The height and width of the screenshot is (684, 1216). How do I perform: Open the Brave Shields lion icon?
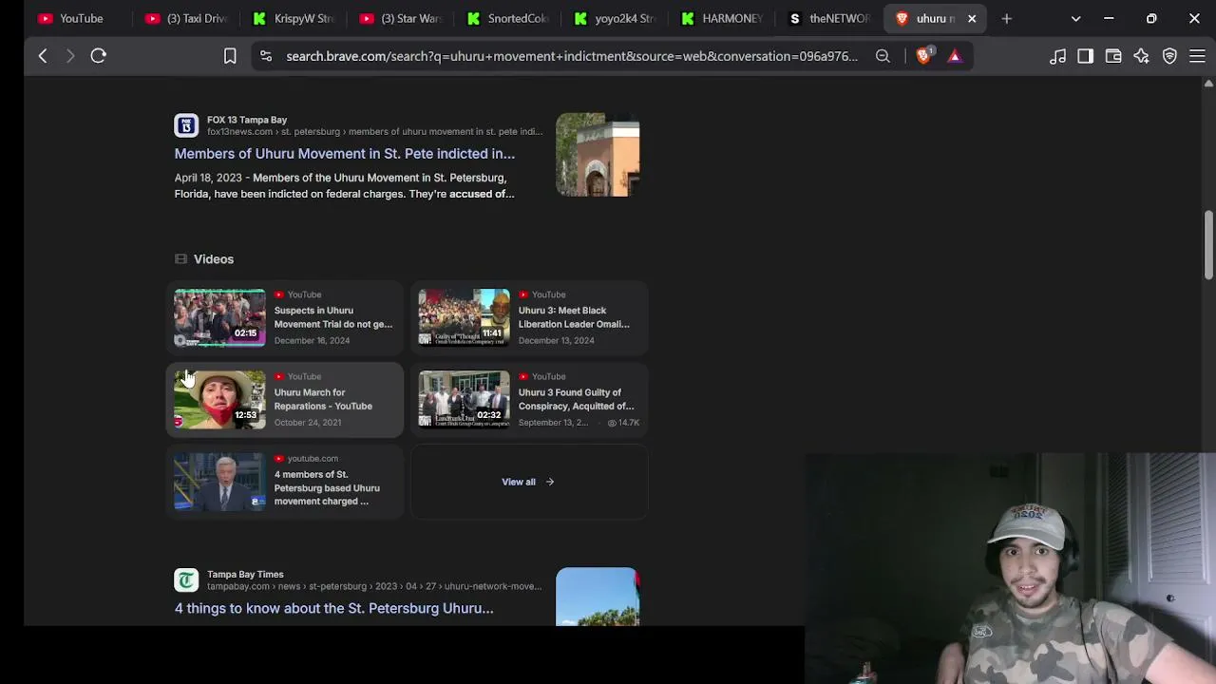point(923,56)
